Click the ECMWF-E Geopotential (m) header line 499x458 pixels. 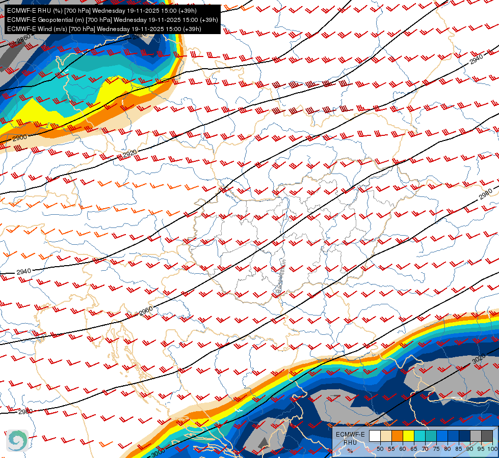click(112, 20)
